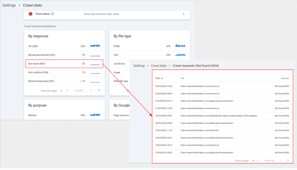Click the Refresh 95% sparkline chart
Image resolution: width=297 pixels, height=170 pixels.
tap(95, 115)
